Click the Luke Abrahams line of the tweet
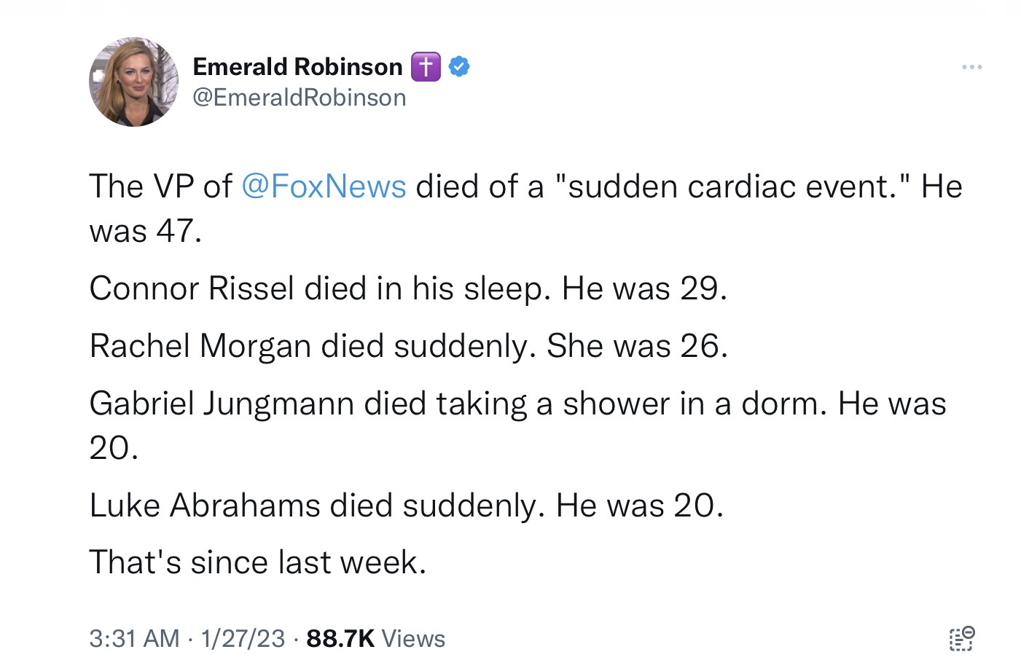 [x=406, y=506]
